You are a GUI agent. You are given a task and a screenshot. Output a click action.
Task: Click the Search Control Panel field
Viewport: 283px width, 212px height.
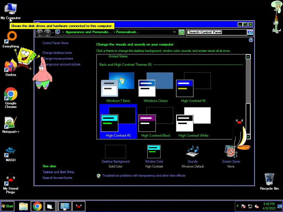click(216, 32)
